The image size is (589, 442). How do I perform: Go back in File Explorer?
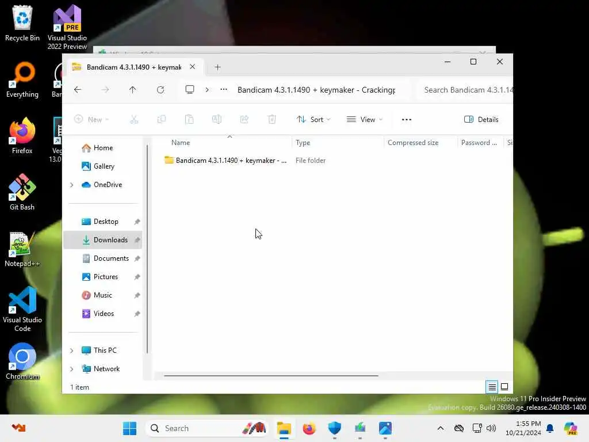78,90
